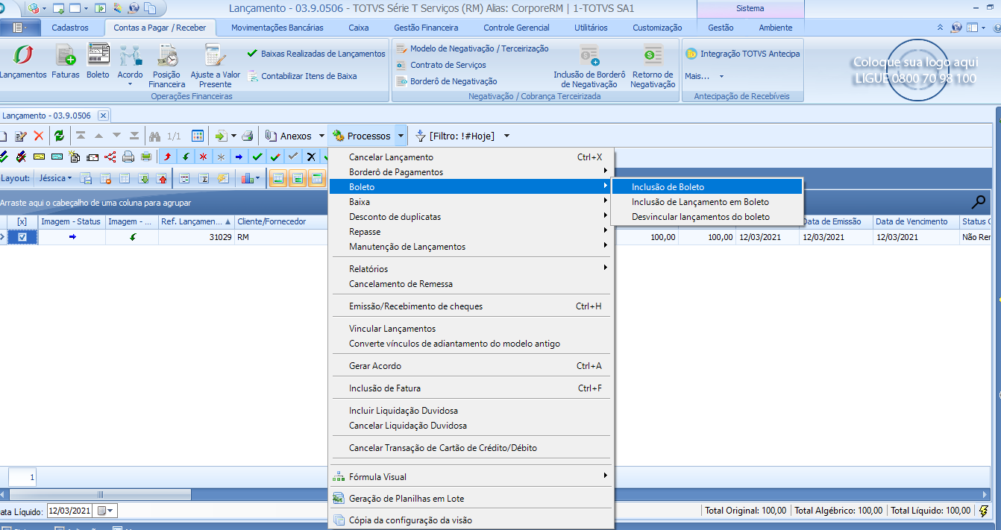
Task: Open the export icon dropdown arrow
Action: 233,136
